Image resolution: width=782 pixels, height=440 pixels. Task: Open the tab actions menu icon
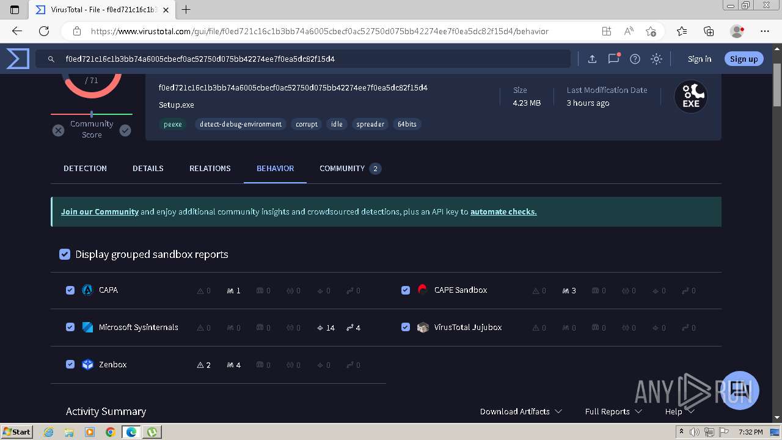coord(15,9)
